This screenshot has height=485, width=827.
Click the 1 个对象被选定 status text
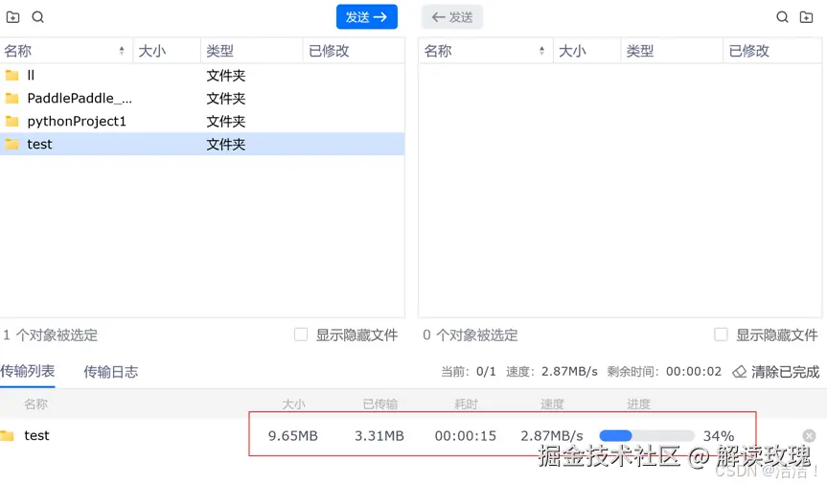51,335
